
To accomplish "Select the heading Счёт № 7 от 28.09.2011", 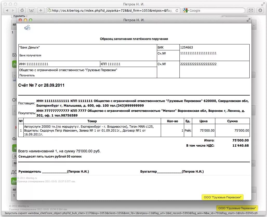I will (41, 85).
